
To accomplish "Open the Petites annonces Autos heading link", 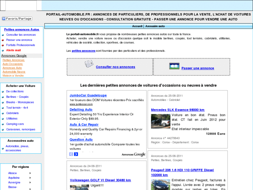I will pos(22,30).
